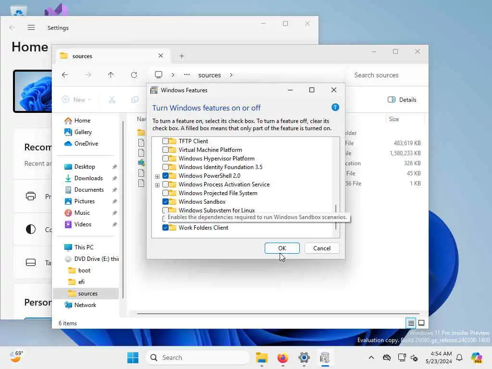Expand chevron after the PC icon
Viewport: 492px width, 369px height.
pos(173,75)
